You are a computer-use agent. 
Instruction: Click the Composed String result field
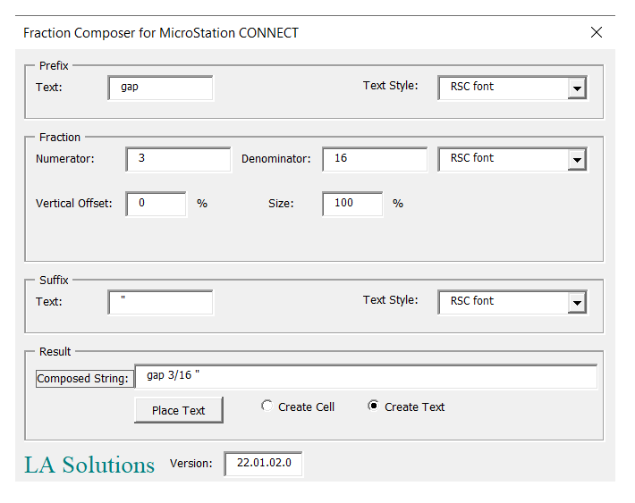pyautogui.click(x=366, y=376)
